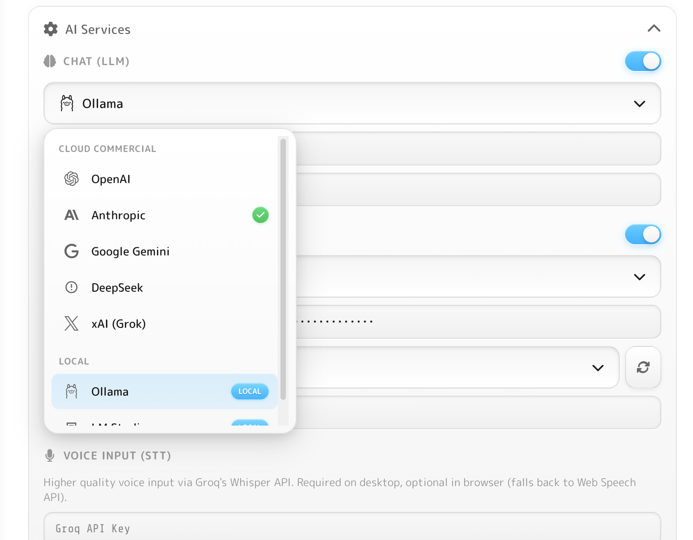Click the xAI (Grok) X icon
The image size is (693, 540).
[x=71, y=323]
